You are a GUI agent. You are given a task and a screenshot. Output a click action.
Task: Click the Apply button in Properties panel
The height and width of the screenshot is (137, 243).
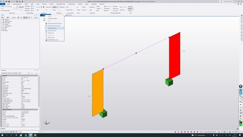[36, 73]
